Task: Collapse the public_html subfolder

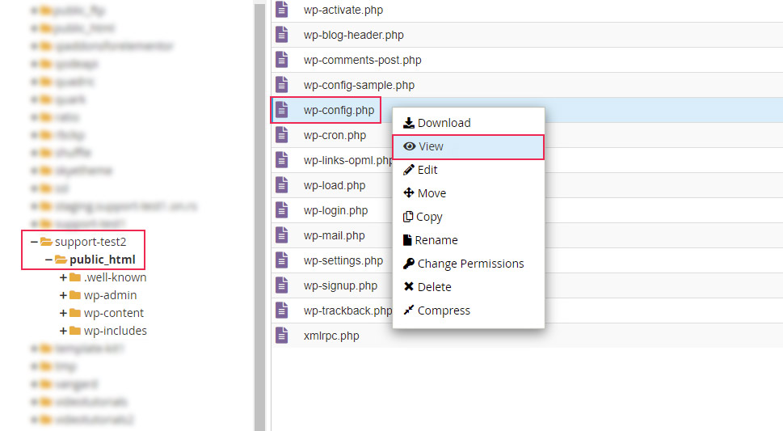Action: tap(48, 260)
